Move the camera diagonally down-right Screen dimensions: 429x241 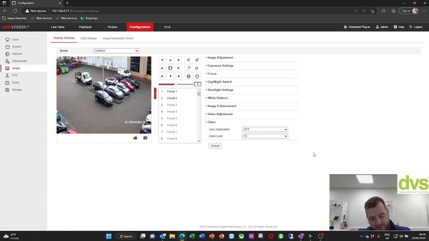click(x=178, y=76)
